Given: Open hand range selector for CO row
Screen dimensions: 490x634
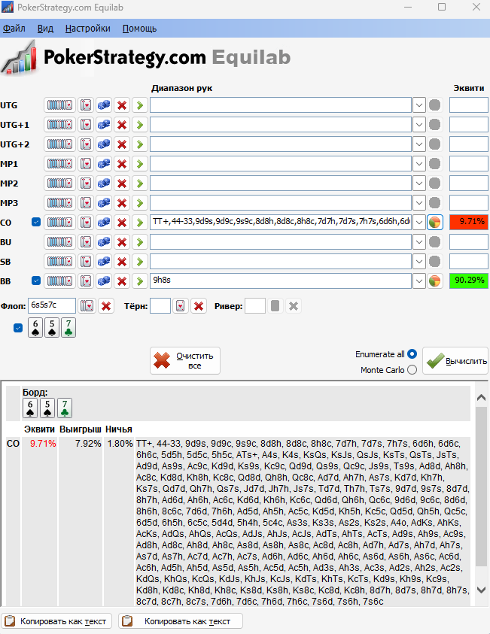Looking at the screenshot, I should 60,223.
